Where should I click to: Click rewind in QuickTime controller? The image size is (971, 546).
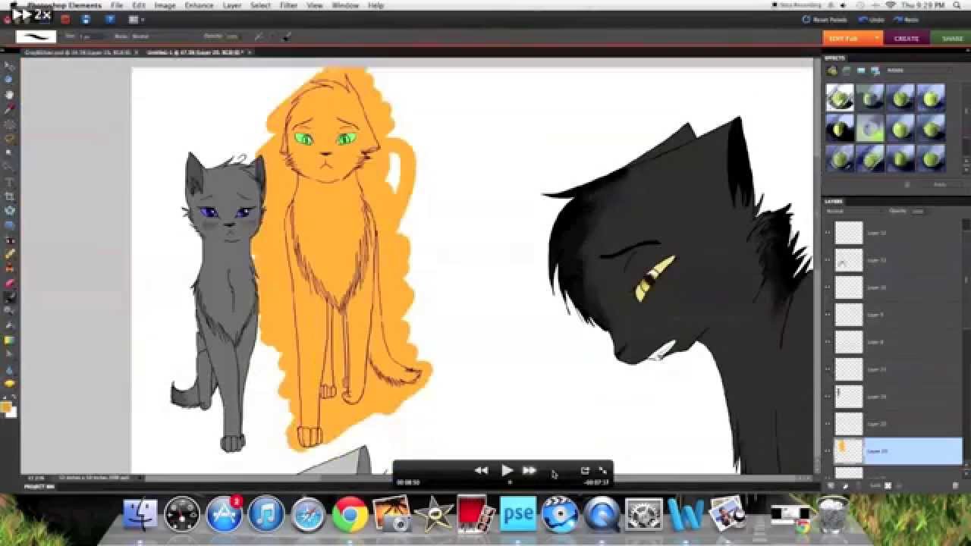point(481,470)
